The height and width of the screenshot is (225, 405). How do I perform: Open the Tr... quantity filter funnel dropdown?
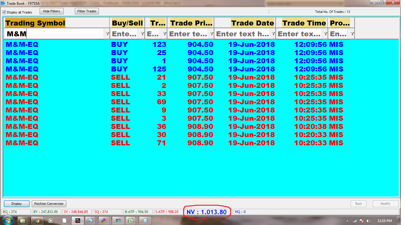tap(165, 34)
